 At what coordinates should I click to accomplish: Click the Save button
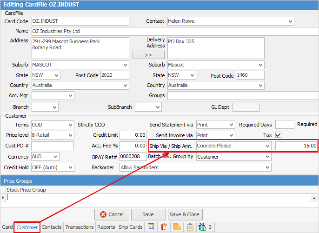pos(148,214)
